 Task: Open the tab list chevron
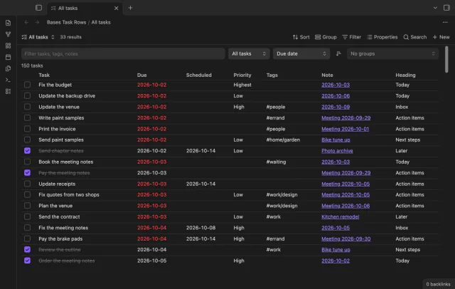click(x=435, y=8)
